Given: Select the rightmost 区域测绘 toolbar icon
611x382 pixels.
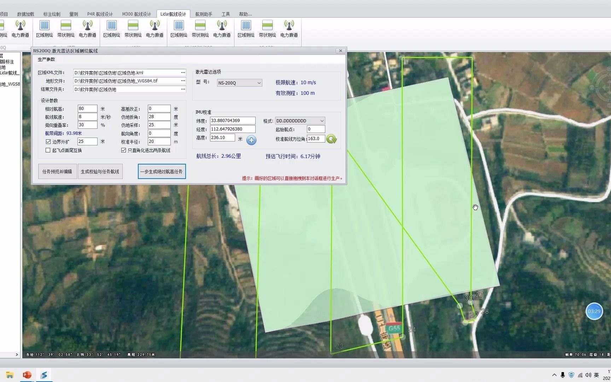Looking at the screenshot, I should point(246,28).
